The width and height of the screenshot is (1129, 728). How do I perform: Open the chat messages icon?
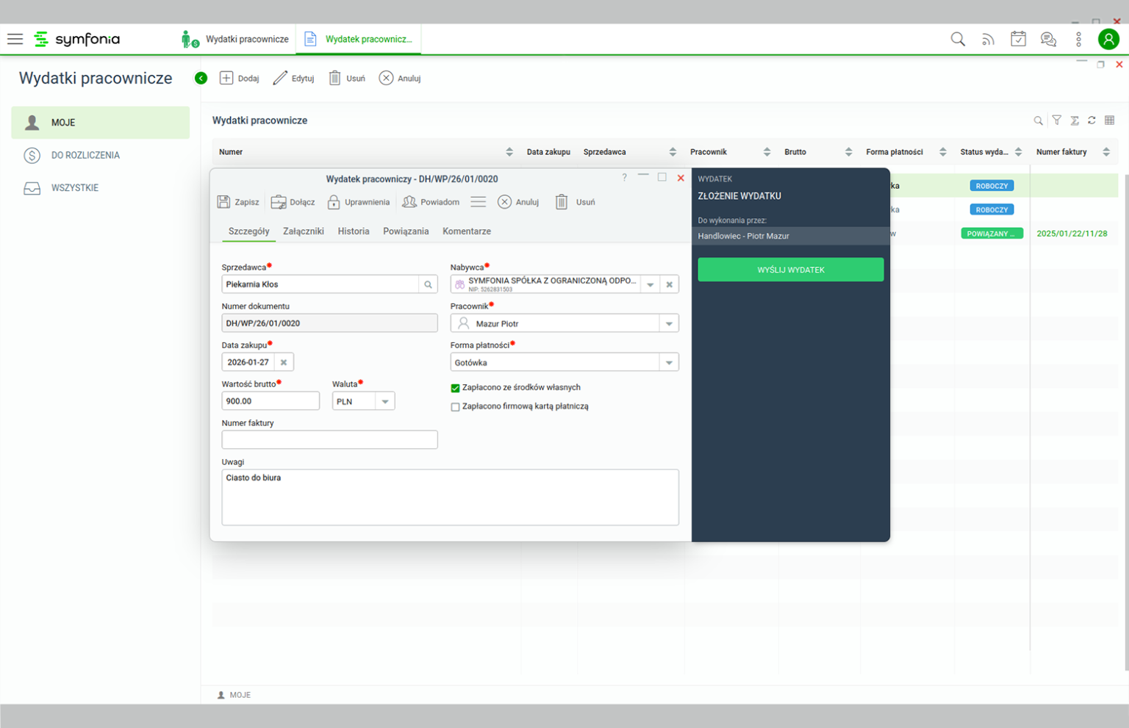click(1048, 40)
